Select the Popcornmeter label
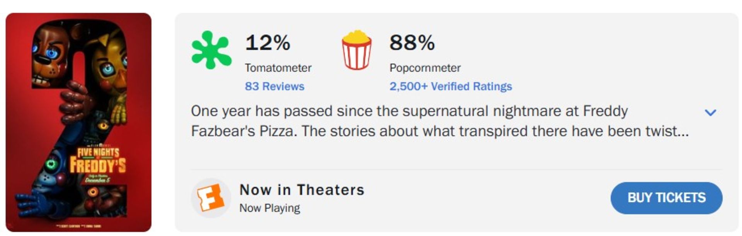This screenshot has width=742, height=236. (x=425, y=68)
